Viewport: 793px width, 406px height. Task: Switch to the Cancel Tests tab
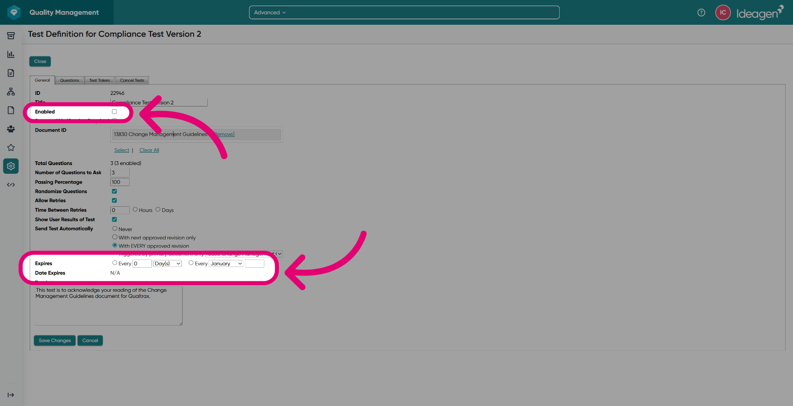[132, 80]
